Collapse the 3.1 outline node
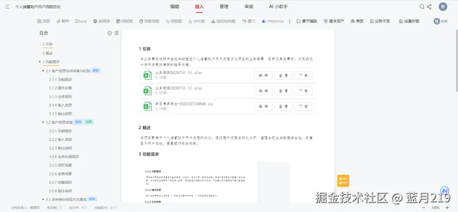This screenshot has height=212, width=458. 43,71
